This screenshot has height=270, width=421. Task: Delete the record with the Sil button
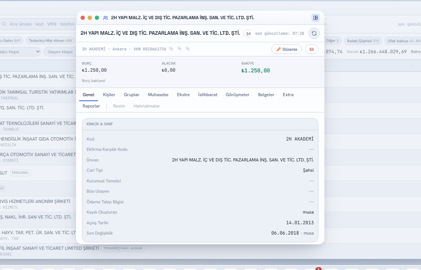(x=311, y=49)
